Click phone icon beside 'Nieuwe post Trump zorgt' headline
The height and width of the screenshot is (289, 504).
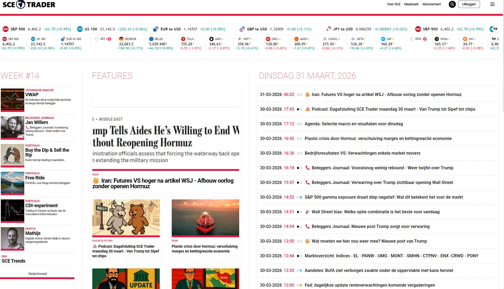(x=307, y=226)
